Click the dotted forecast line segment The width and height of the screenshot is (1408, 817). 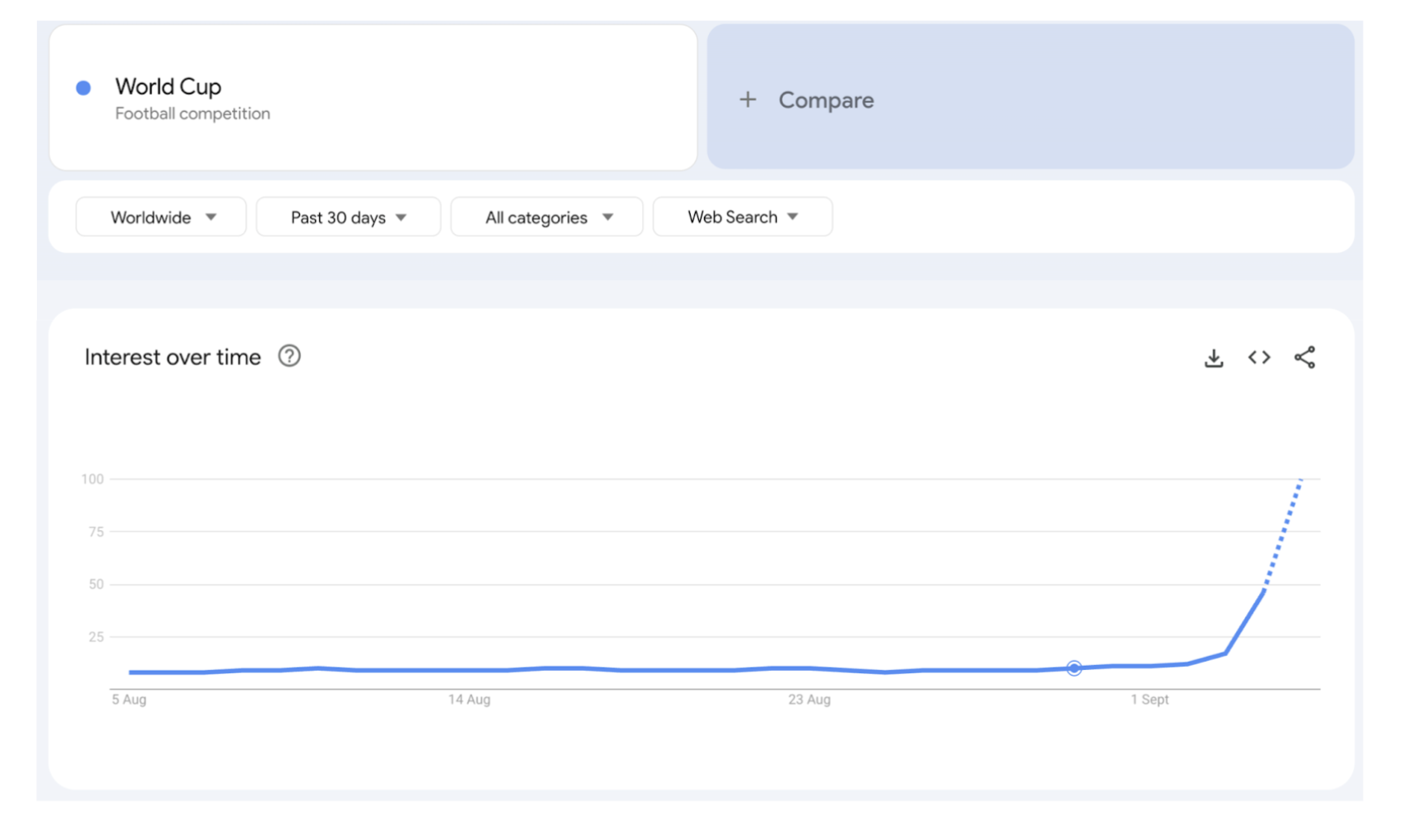coord(1283,533)
